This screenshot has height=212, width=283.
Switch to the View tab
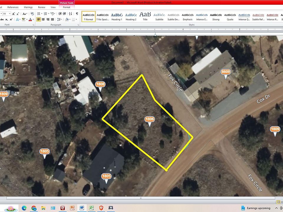(53, 7)
